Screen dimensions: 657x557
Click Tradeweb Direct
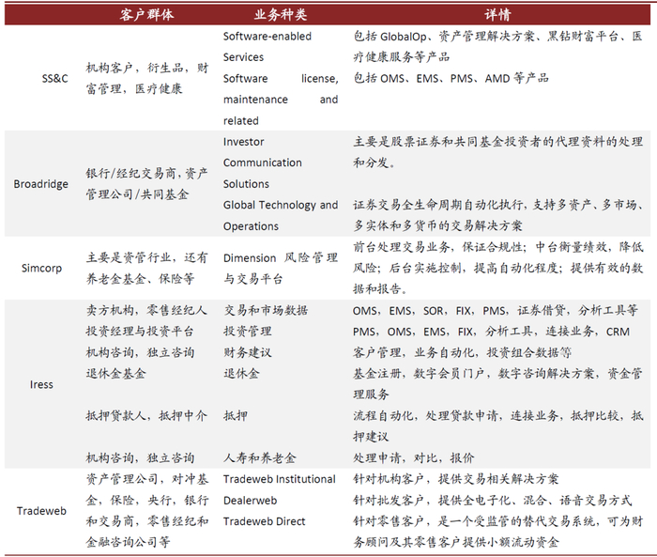[x=265, y=521]
